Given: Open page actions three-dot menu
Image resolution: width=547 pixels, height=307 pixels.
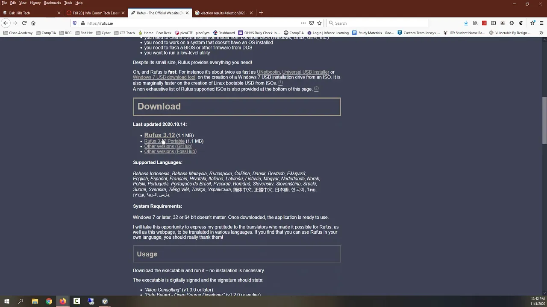Looking at the screenshot, I should click(303, 23).
